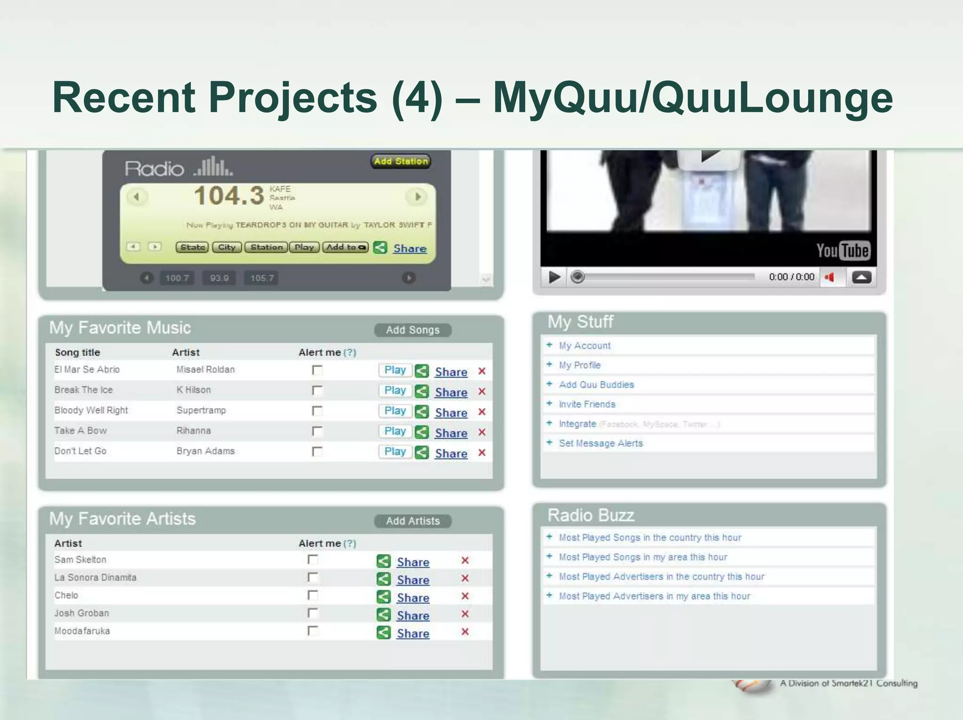The height and width of the screenshot is (720, 963).
Task: Toggle alert checkbox for Take A Bow
Action: coord(317,431)
